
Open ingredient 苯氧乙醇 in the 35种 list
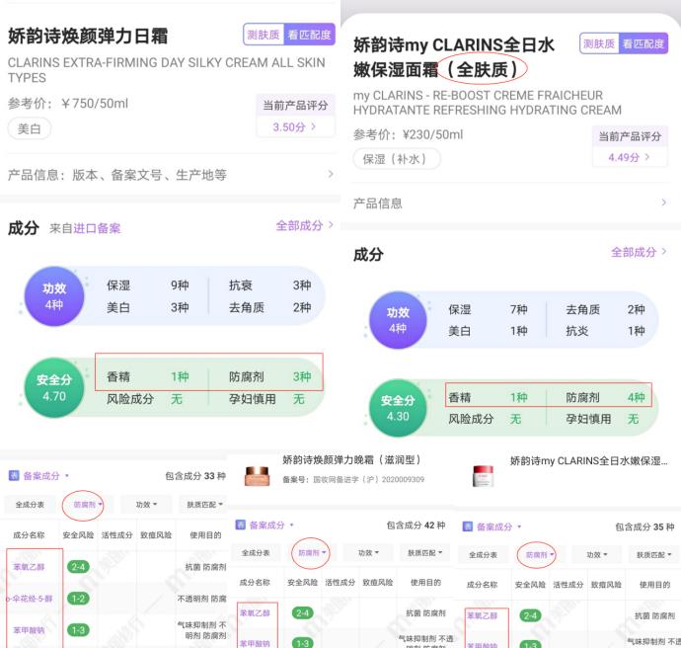(483, 615)
